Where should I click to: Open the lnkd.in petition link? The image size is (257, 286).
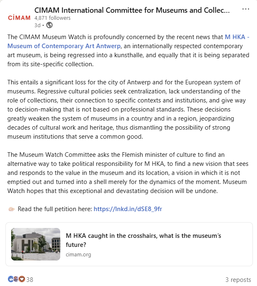click(128, 209)
